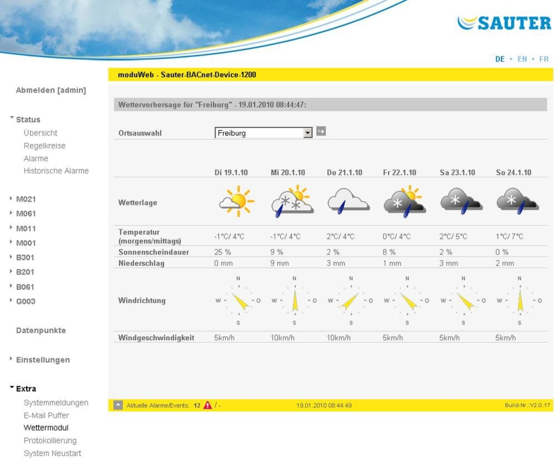Expand the alarm panel with the up-arrow icon
Image resolution: width=556 pixels, height=461 pixels.
point(118,405)
